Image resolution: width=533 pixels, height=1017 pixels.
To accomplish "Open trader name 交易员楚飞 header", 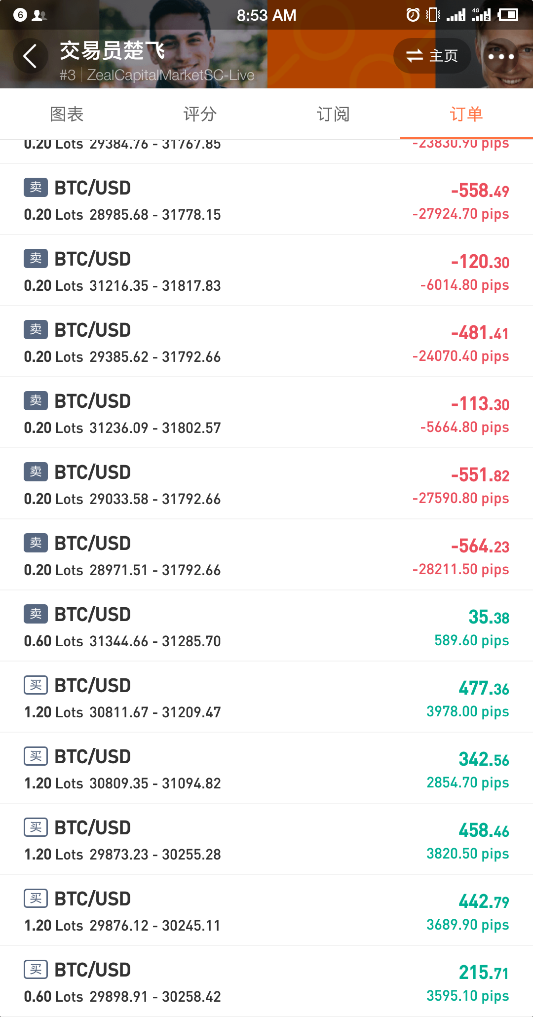I will click(113, 51).
